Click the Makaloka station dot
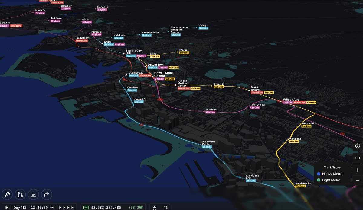 pos(287,140)
